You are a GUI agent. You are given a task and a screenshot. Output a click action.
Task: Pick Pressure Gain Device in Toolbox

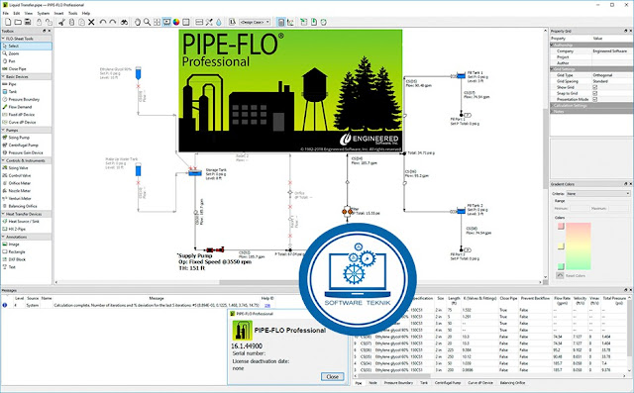pos(27,152)
